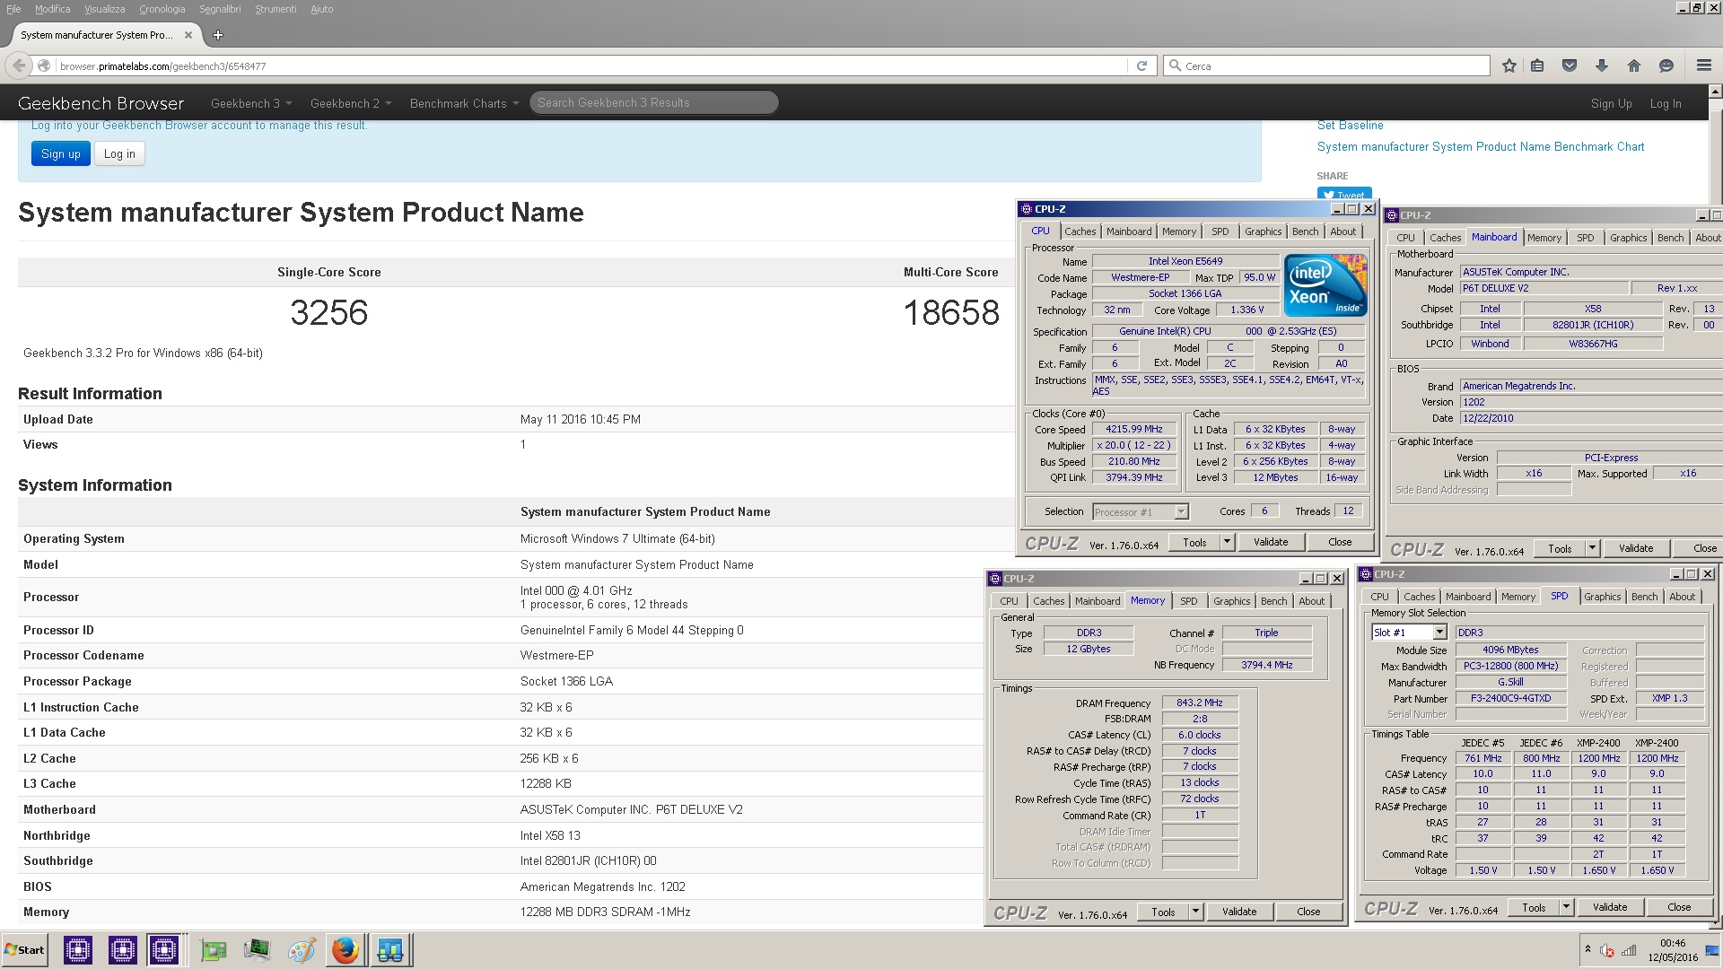The width and height of the screenshot is (1723, 969).
Task: Share result with the Tweet button
Action: [1343, 194]
